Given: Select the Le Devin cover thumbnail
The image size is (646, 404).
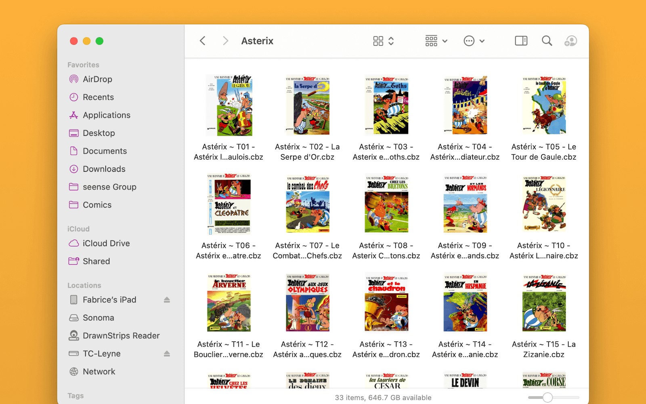Looking at the screenshot, I should coord(466,380).
